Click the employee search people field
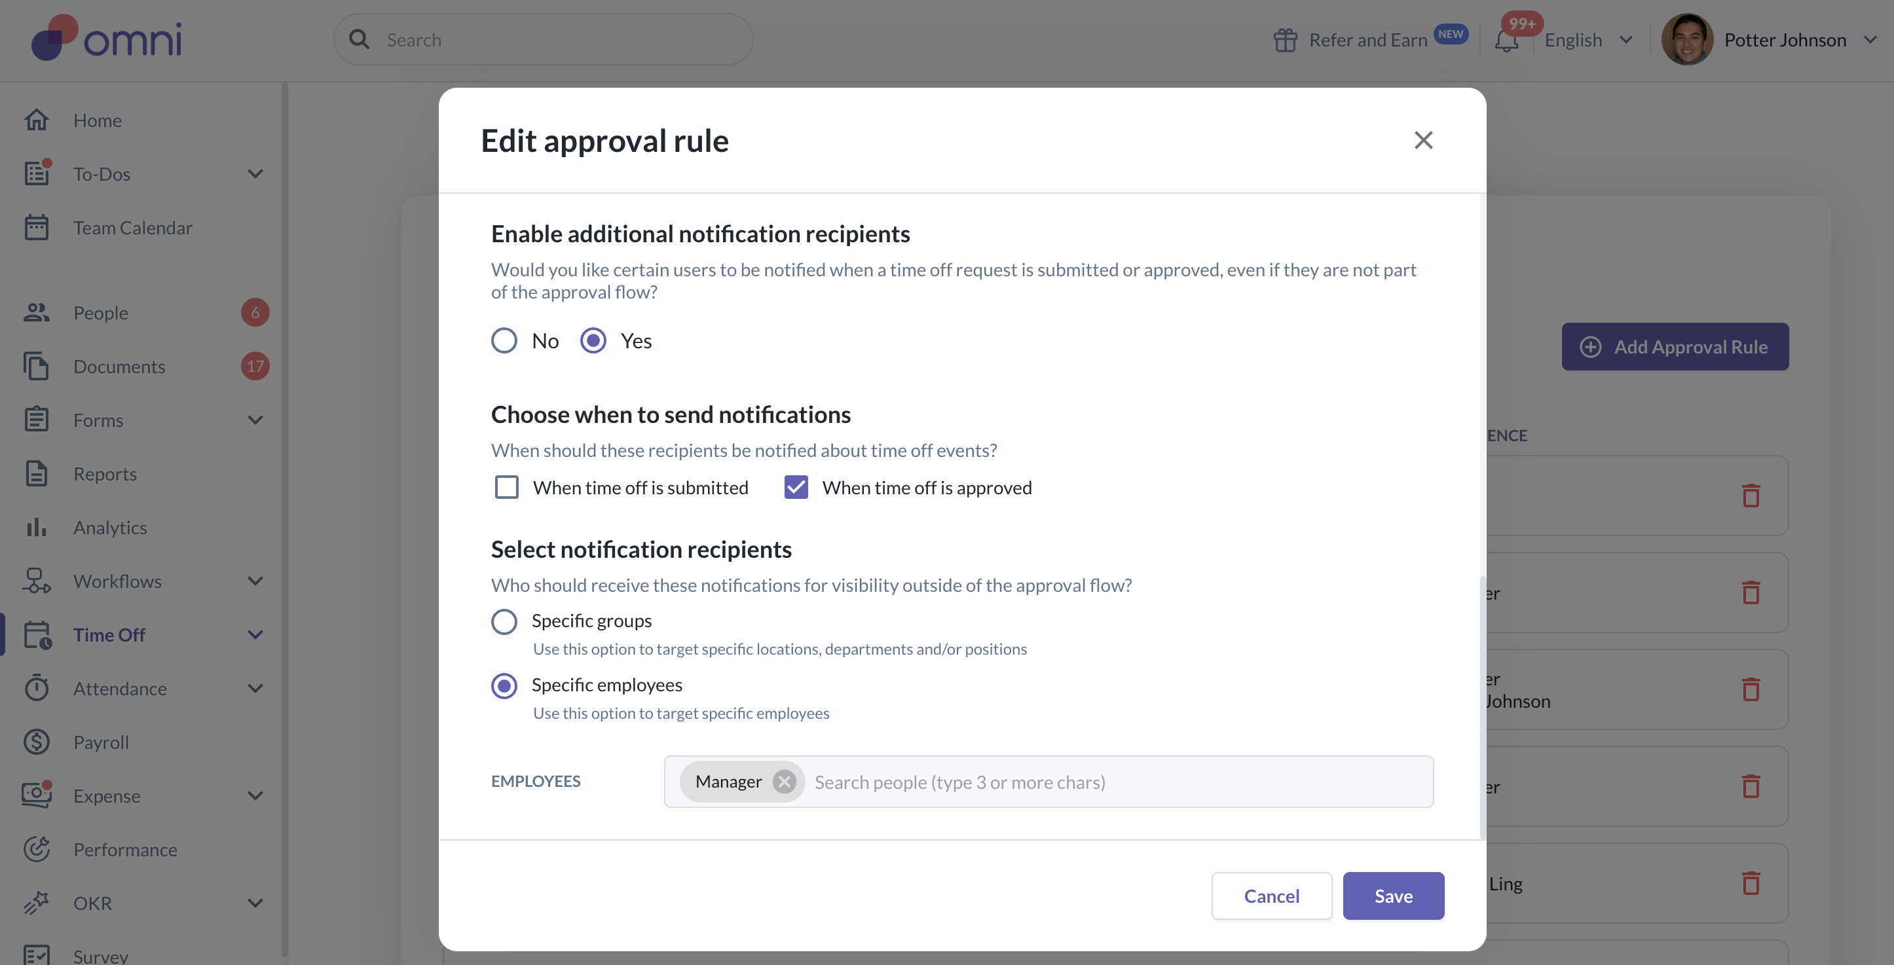 click(x=1103, y=781)
